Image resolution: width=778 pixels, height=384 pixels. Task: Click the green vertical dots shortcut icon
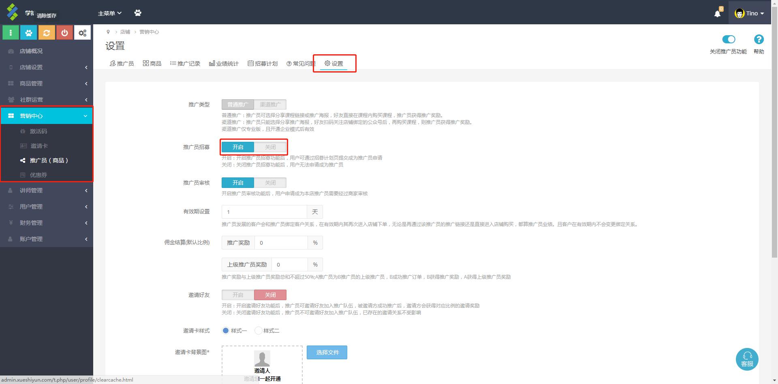click(11, 33)
